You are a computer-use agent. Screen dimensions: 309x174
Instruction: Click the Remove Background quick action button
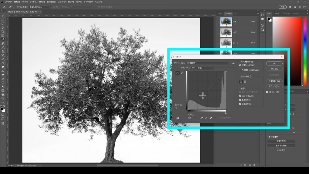tap(281, 141)
